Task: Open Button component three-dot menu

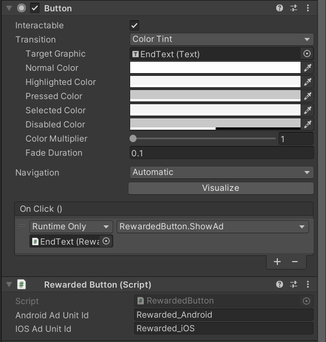Action: click(308, 8)
